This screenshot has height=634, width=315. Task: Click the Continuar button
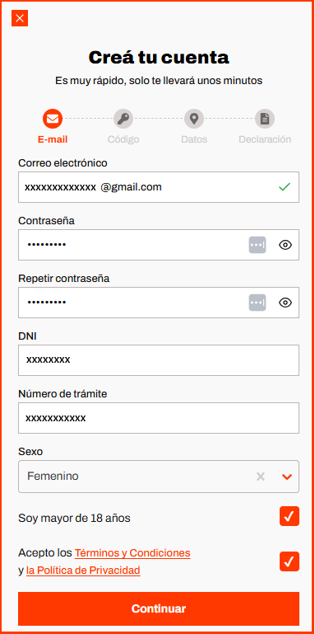159,609
